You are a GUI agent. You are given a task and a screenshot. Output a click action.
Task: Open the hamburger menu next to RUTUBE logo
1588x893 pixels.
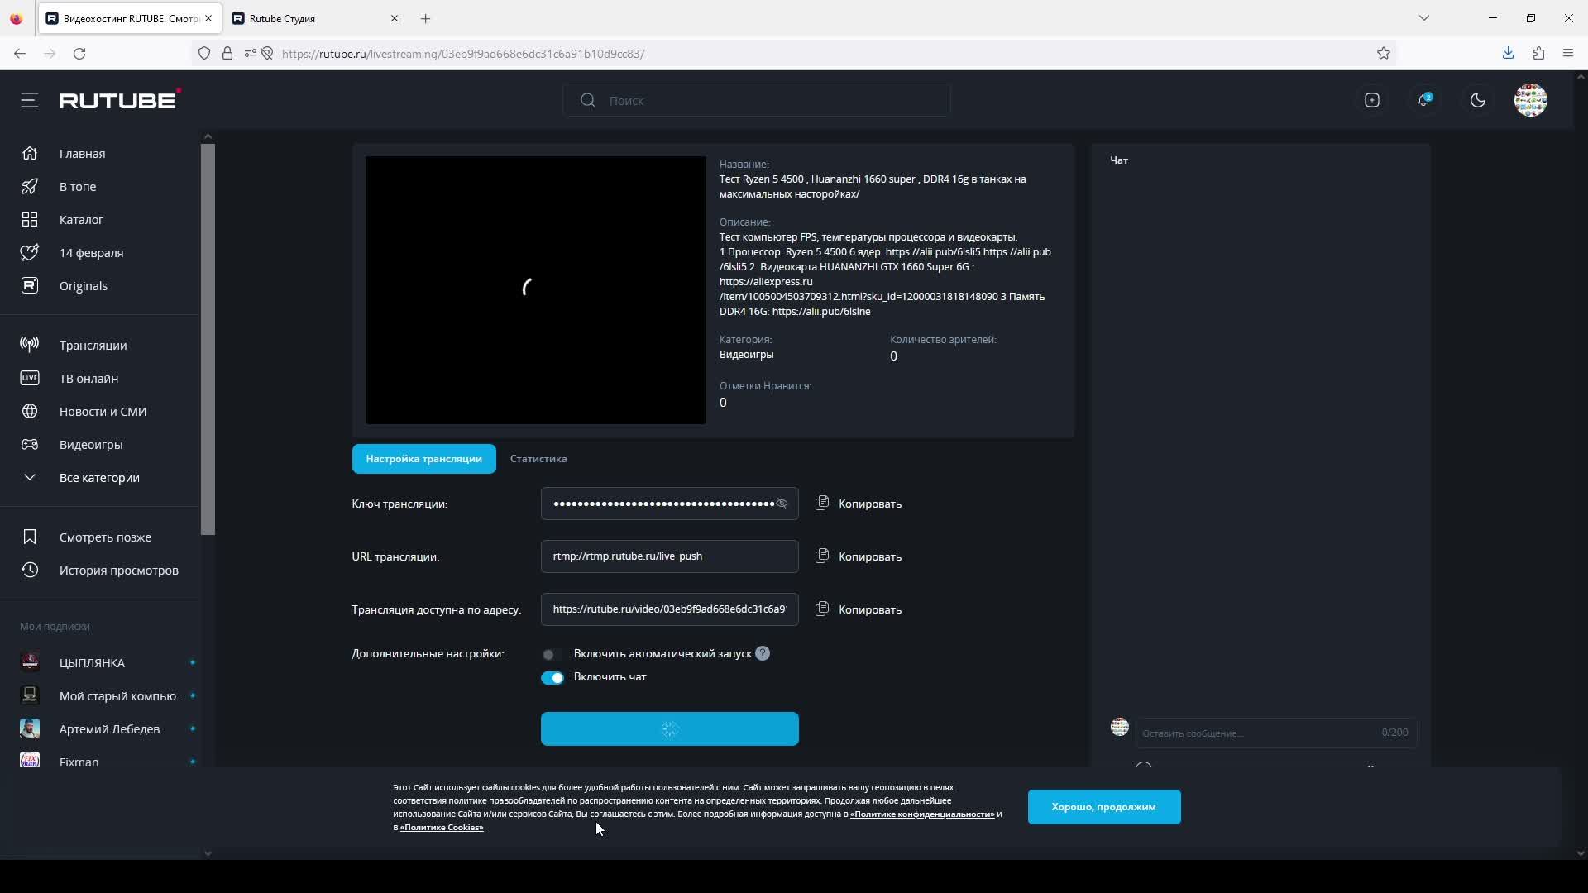(x=30, y=100)
